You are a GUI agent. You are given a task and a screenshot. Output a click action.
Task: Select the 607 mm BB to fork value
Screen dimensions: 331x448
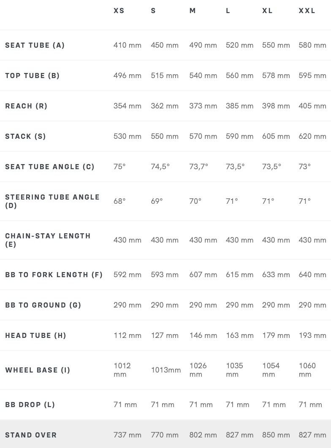(203, 275)
